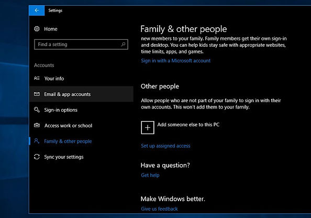The image size is (311, 218).
Task: Click the Sync your settings arrows icon
Action: tap(37, 157)
